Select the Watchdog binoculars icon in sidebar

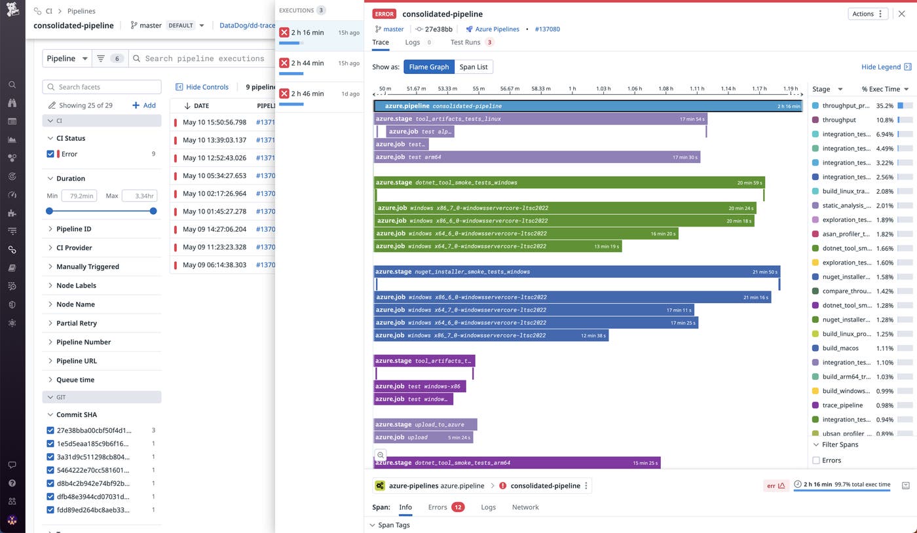click(x=12, y=103)
